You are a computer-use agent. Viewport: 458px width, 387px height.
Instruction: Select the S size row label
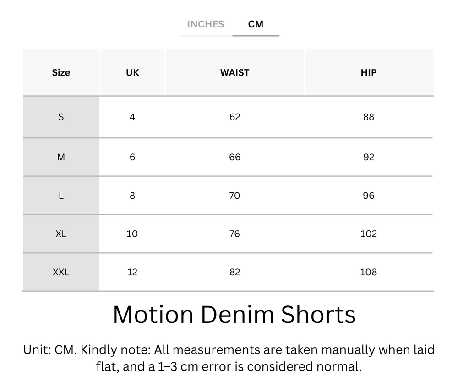click(61, 117)
